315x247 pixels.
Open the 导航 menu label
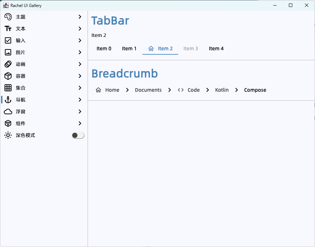point(21,100)
